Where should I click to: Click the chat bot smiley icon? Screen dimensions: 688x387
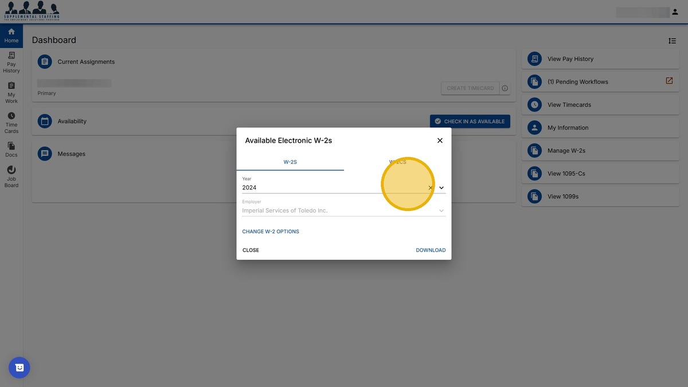(19, 368)
